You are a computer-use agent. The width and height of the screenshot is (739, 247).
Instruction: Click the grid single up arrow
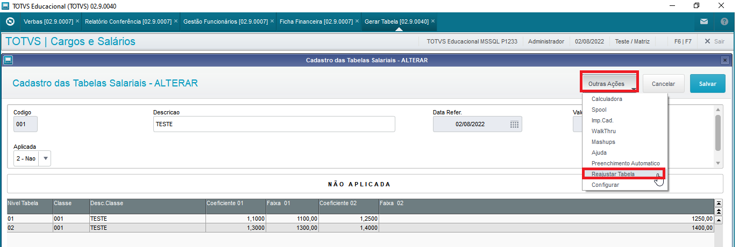(x=718, y=219)
